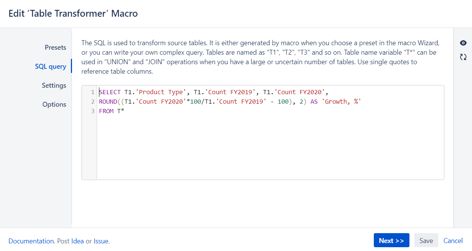Open the Options section

point(54,104)
